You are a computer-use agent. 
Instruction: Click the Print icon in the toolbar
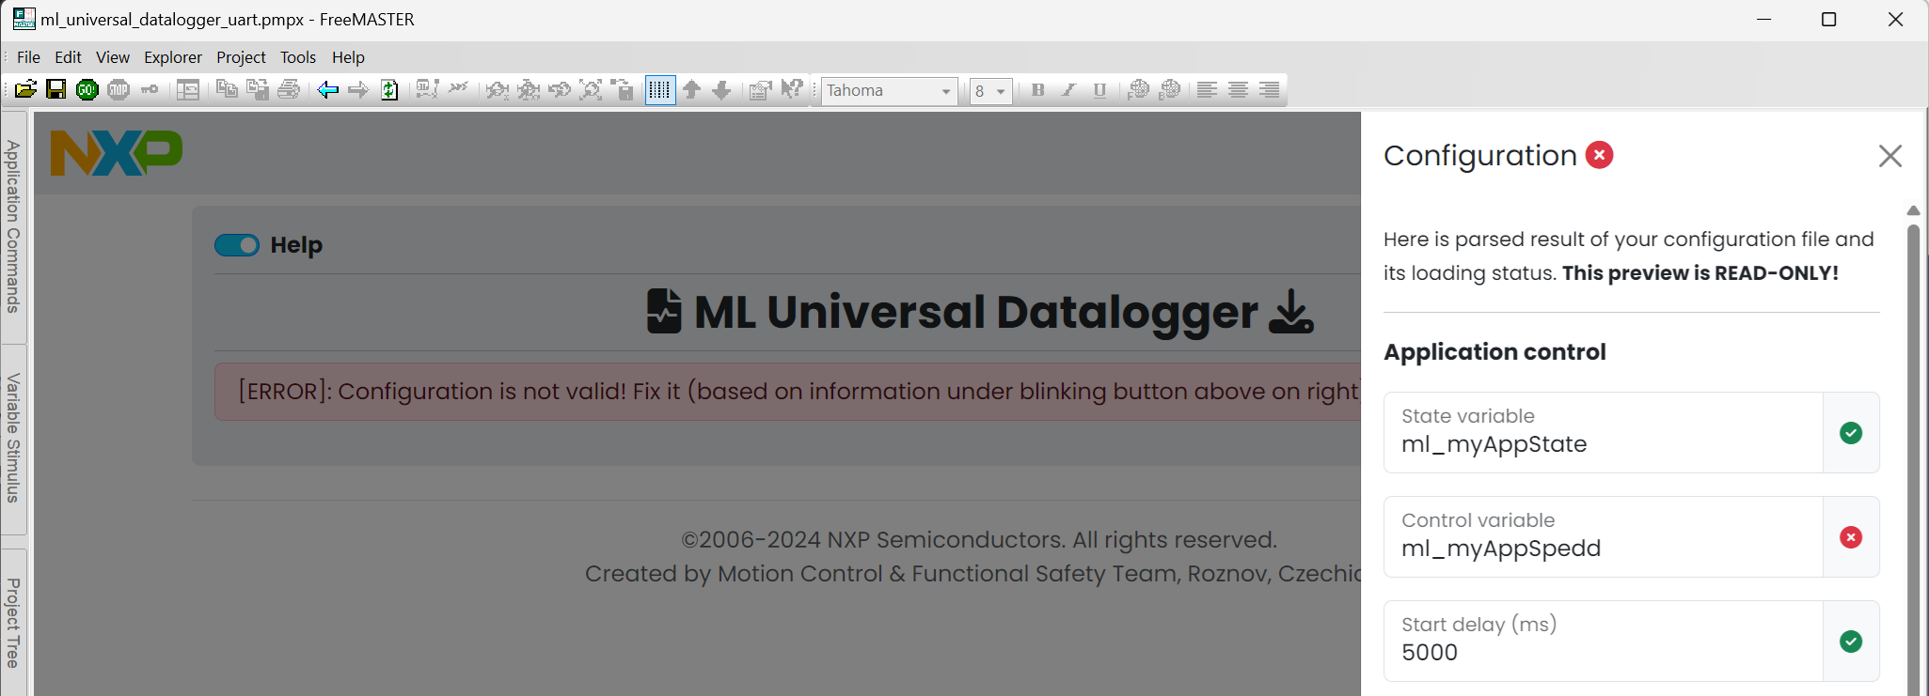[289, 90]
